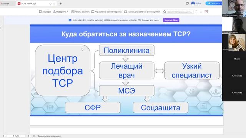Image resolution: width=246 pixels, height=138 pixels.
Task: Click the tab display icon beside the PDF tab name
Action: click(50, 3)
